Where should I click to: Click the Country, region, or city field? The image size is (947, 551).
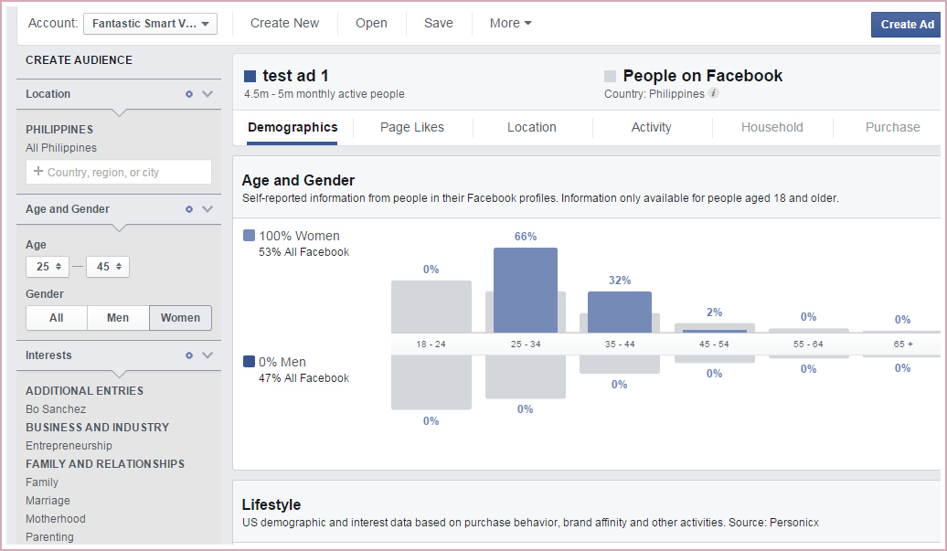point(119,172)
